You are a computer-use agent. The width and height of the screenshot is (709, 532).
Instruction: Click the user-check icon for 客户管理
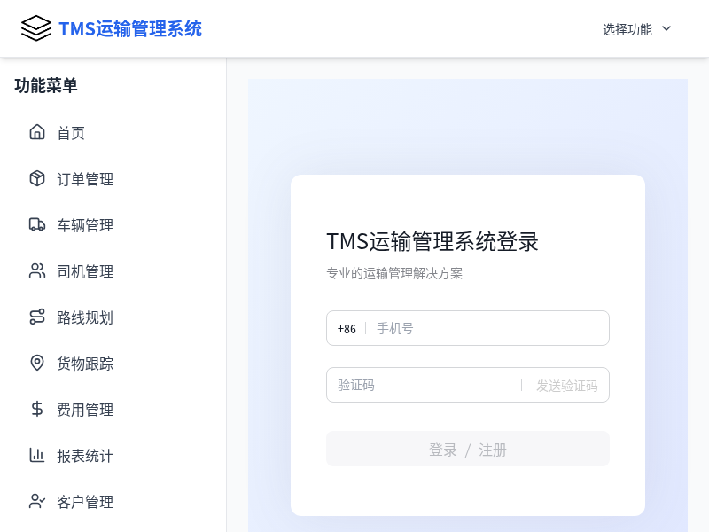37,501
